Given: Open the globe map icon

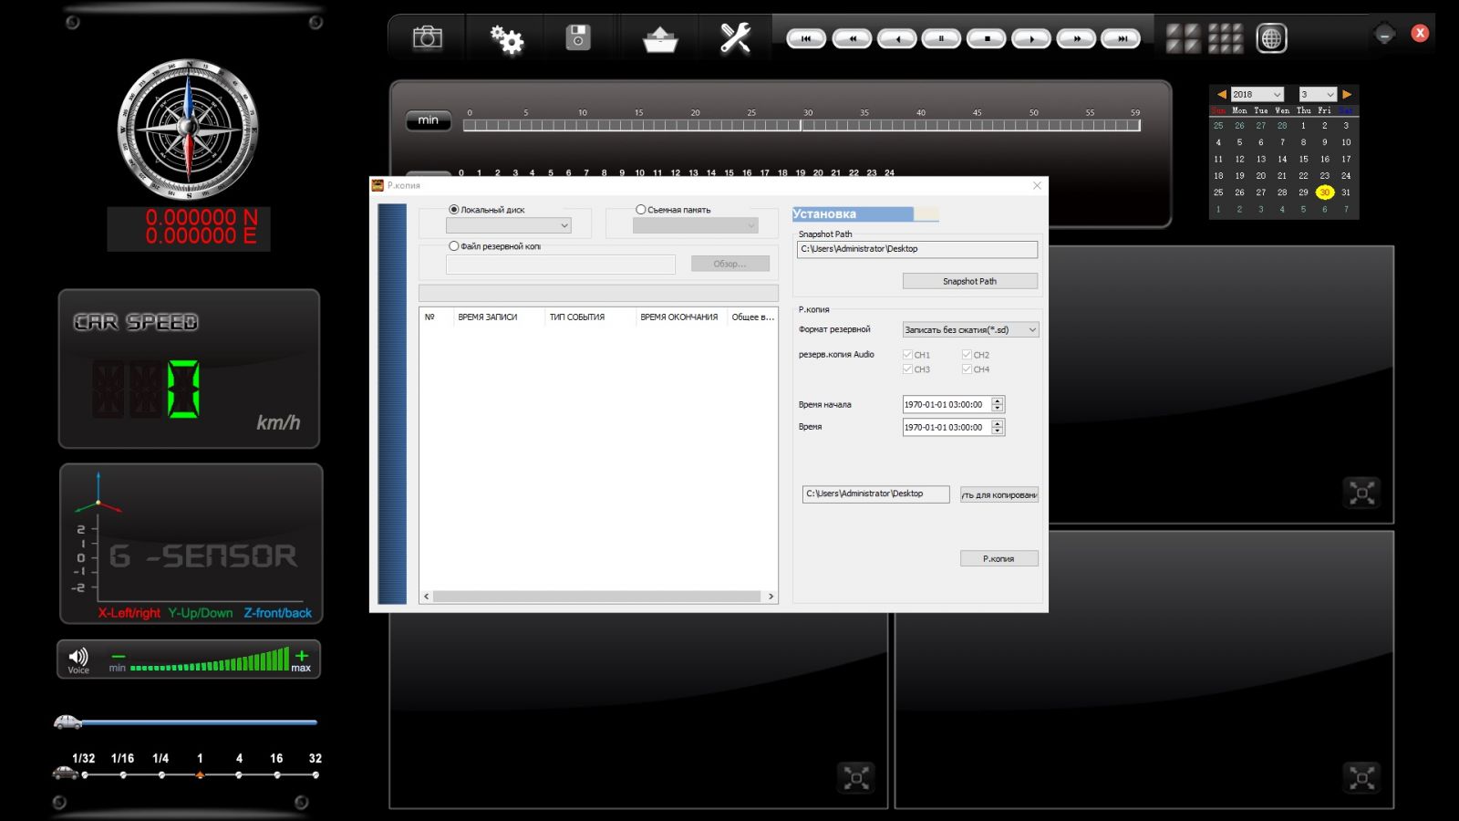Looking at the screenshot, I should point(1271,38).
